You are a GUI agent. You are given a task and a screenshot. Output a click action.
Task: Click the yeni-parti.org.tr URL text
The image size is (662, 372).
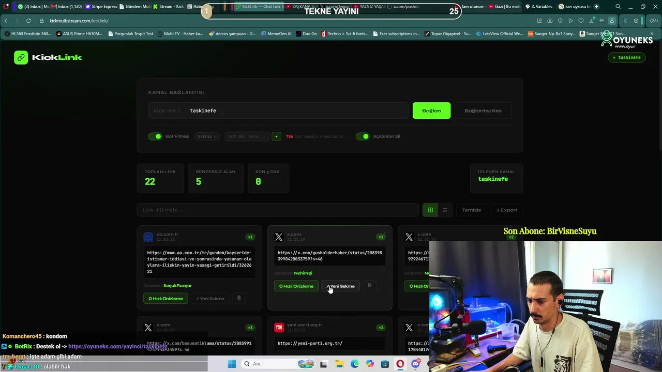point(310,344)
